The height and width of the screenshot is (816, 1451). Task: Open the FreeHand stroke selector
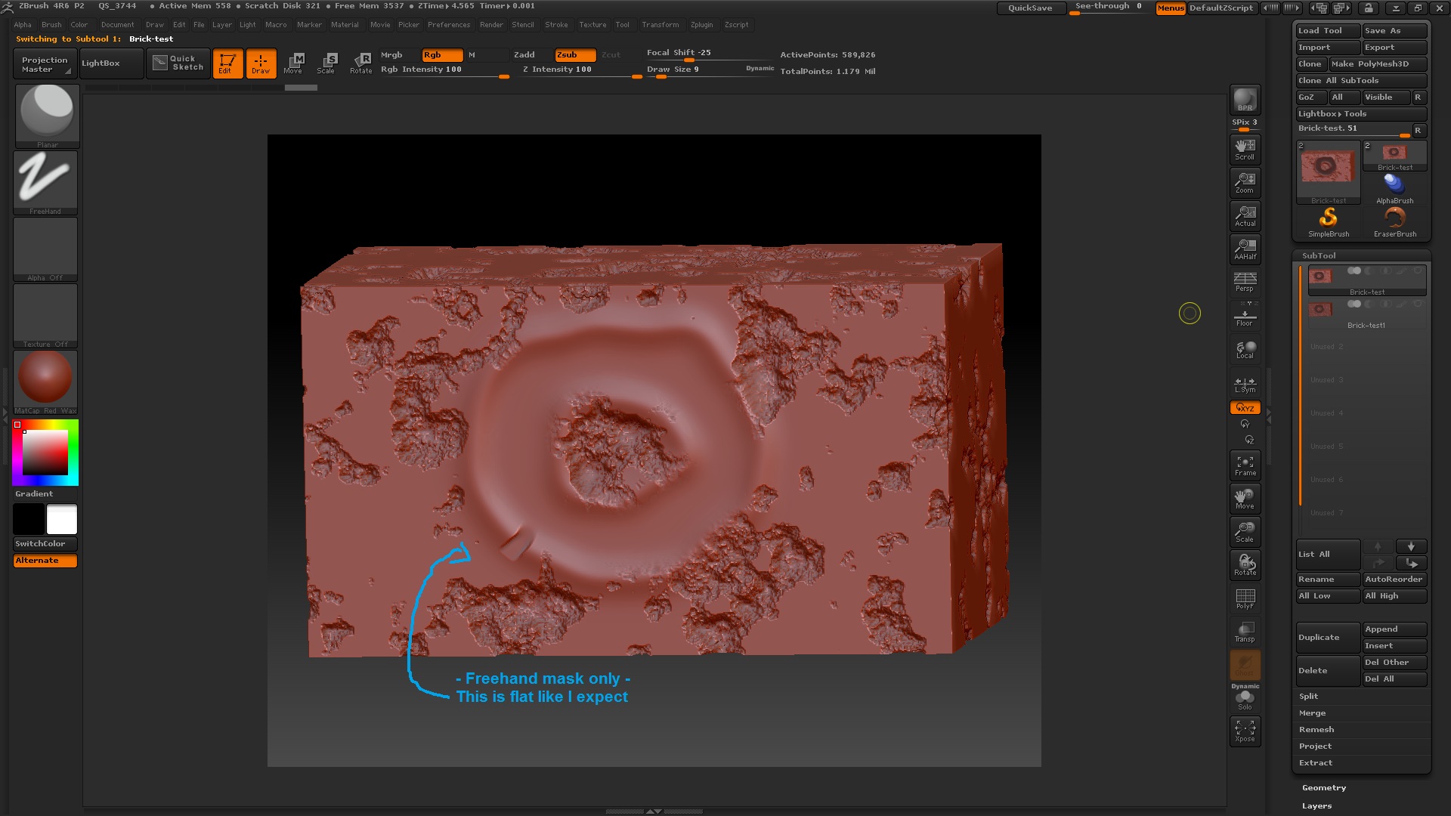pyautogui.click(x=45, y=180)
